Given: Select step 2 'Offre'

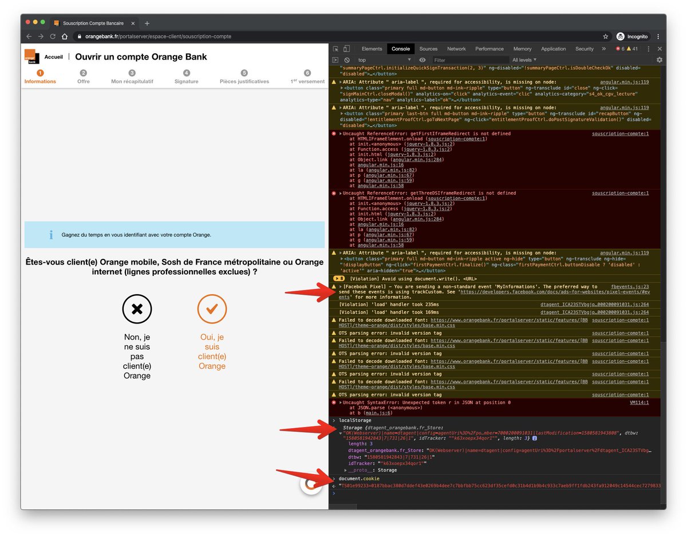Looking at the screenshot, I should (x=84, y=77).
